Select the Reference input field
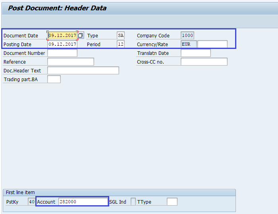278x214 pixels. (71, 62)
